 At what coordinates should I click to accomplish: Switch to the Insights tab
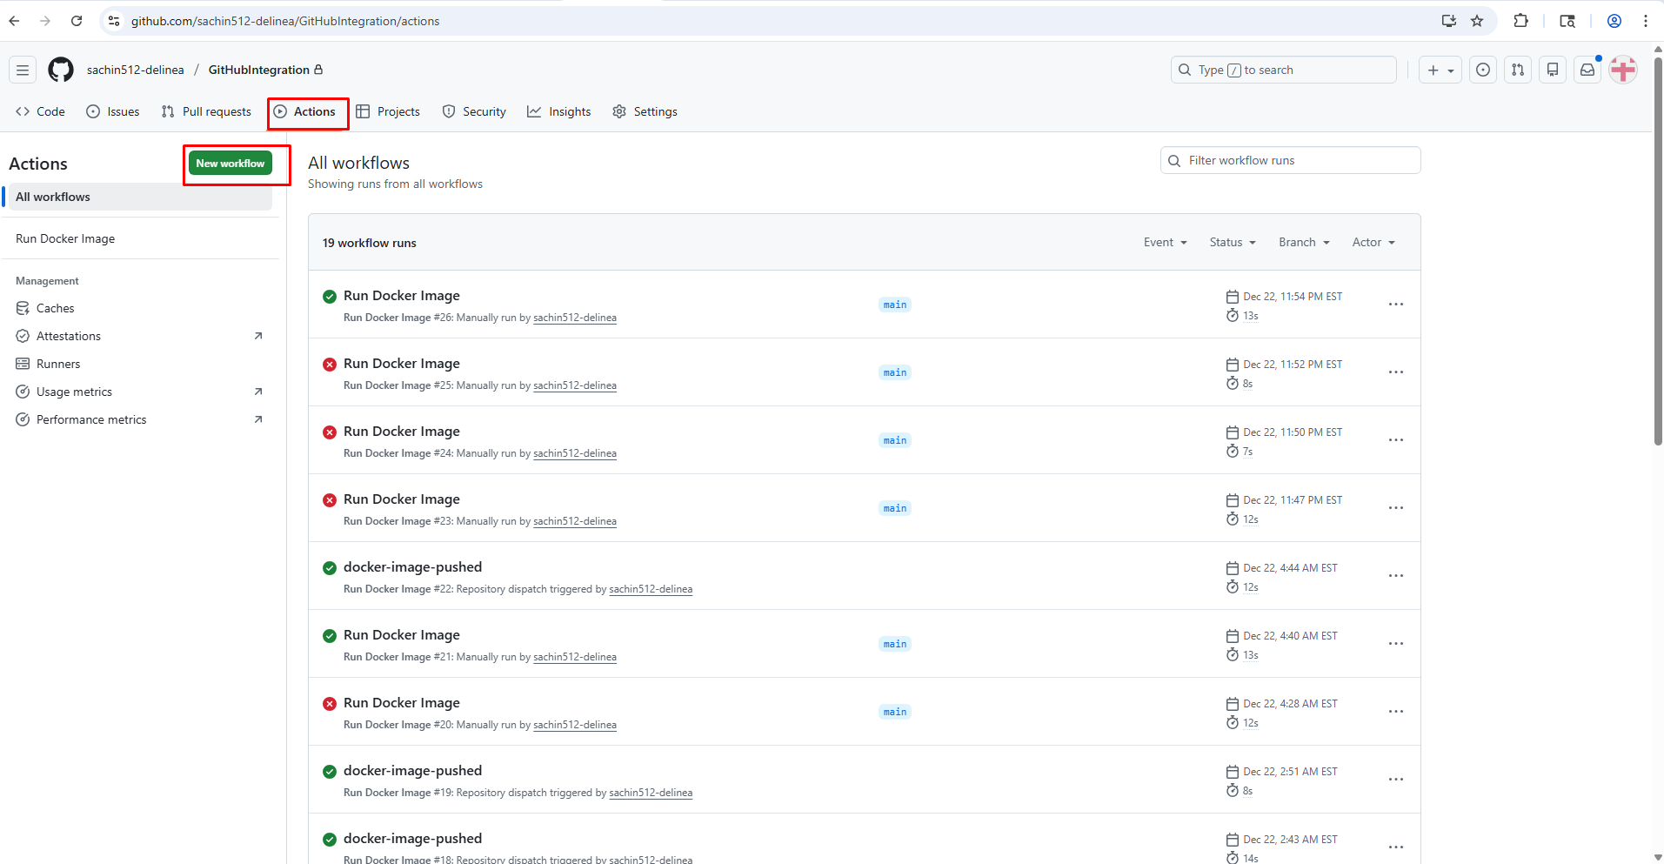point(559,111)
